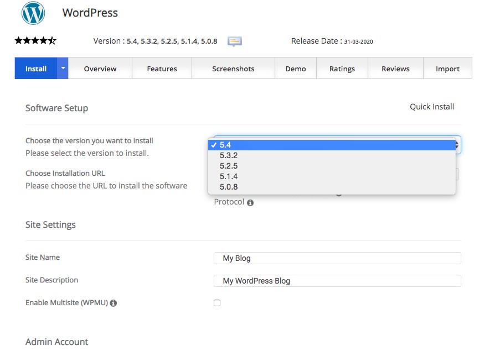Screen dimensions: 500x351
Task: Click the Enable Multisite (WPMU) label
Action: 66,302
